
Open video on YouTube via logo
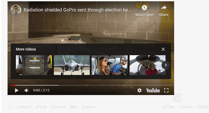point(153,90)
